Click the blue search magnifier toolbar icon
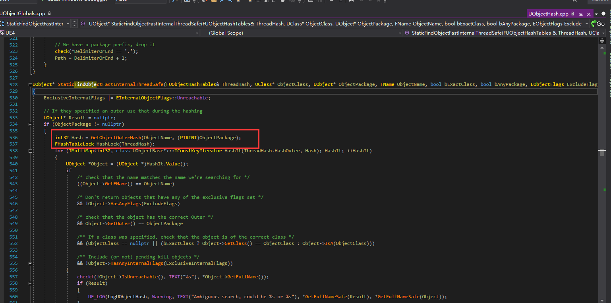Image resolution: width=611 pixels, height=303 pixels. (x=230, y=2)
